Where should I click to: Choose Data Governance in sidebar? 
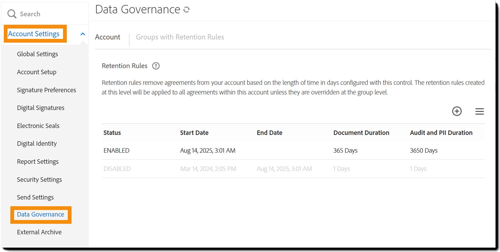(x=40, y=214)
